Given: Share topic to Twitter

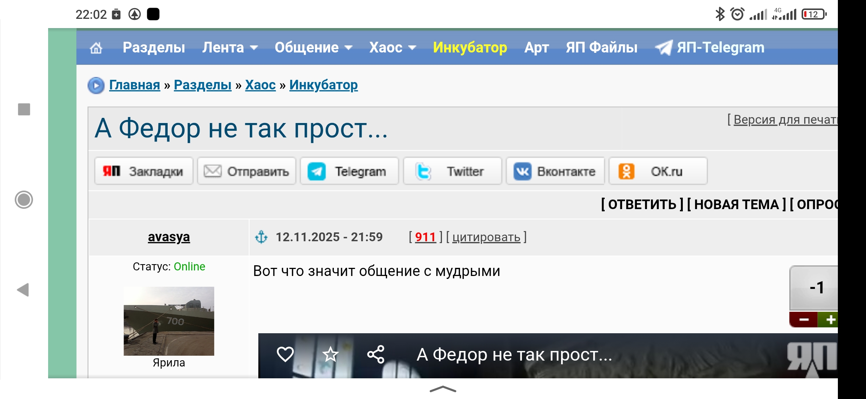Looking at the screenshot, I should [452, 171].
